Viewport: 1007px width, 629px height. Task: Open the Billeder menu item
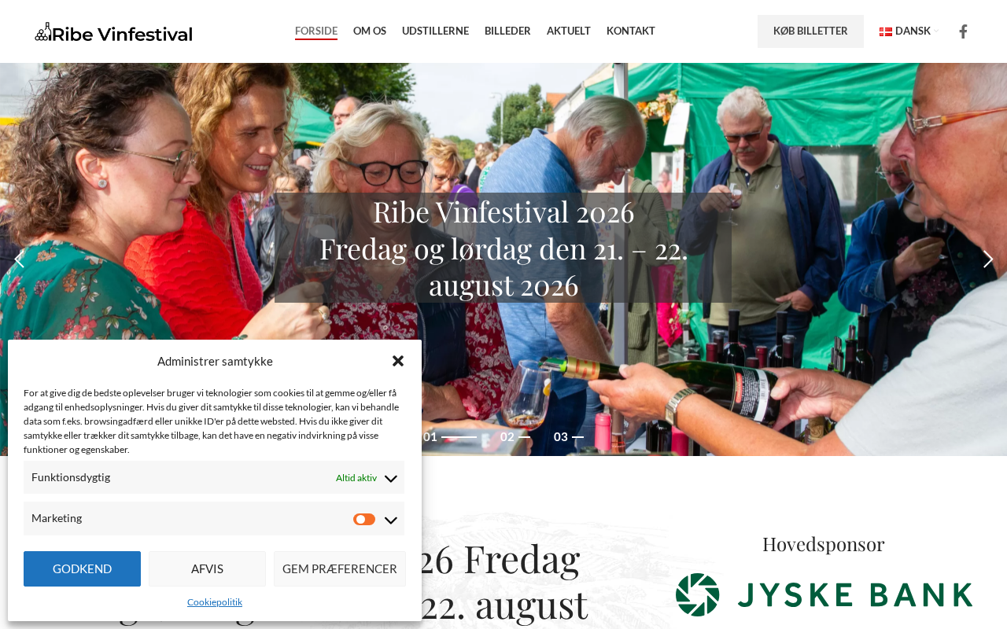click(507, 31)
